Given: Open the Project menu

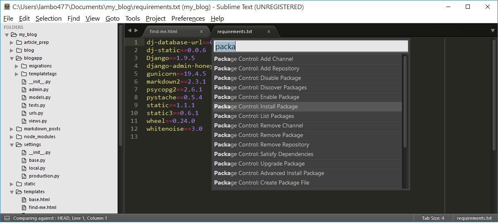Looking at the screenshot, I should 156,18.
